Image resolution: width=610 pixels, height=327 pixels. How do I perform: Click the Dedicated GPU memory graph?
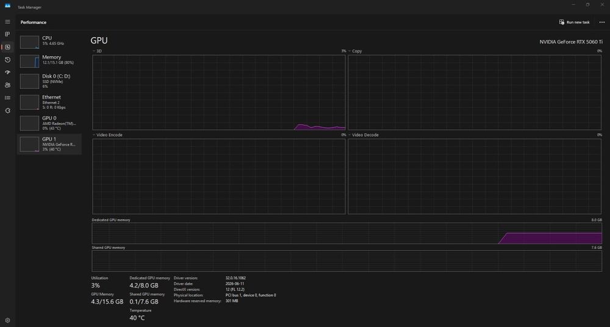[346, 233]
